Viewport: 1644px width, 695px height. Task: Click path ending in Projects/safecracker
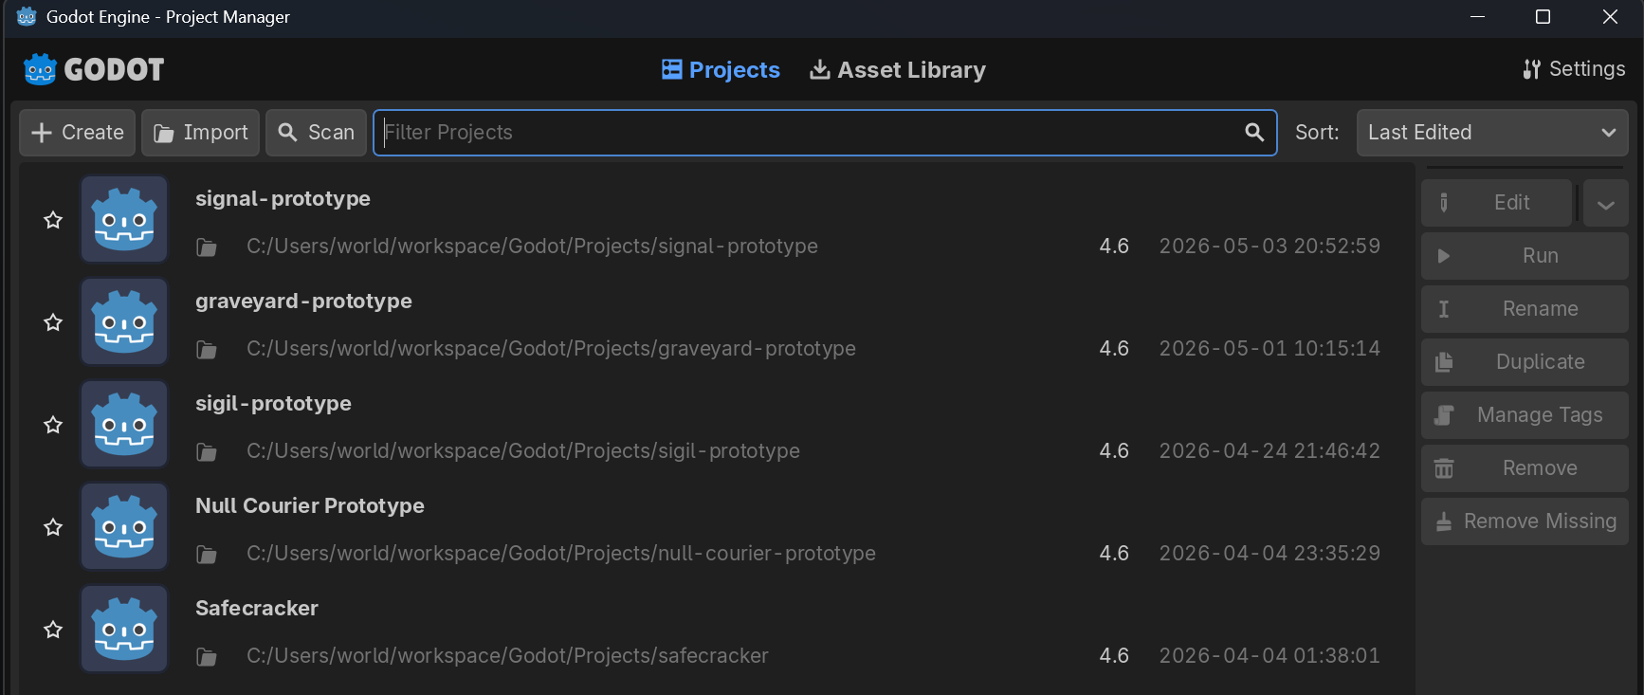click(507, 656)
